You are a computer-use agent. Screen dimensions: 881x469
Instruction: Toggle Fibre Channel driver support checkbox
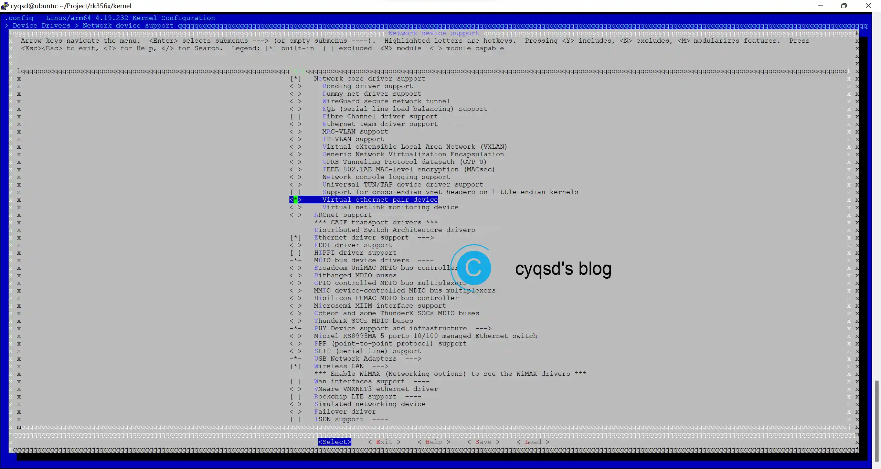[x=295, y=116]
